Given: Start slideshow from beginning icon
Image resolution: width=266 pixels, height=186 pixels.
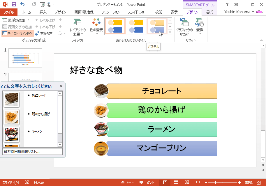Looking at the screenshot, I should (x=43, y=4).
